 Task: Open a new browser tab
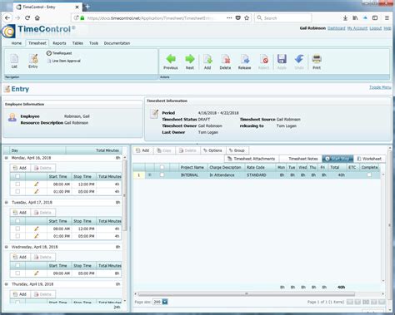tap(87, 7)
